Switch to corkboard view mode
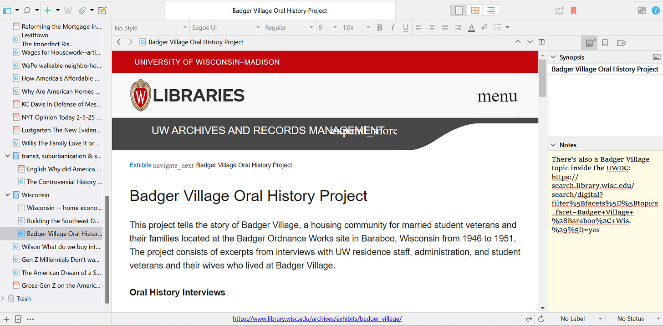Screen dimensions: 663x326 click(475, 10)
